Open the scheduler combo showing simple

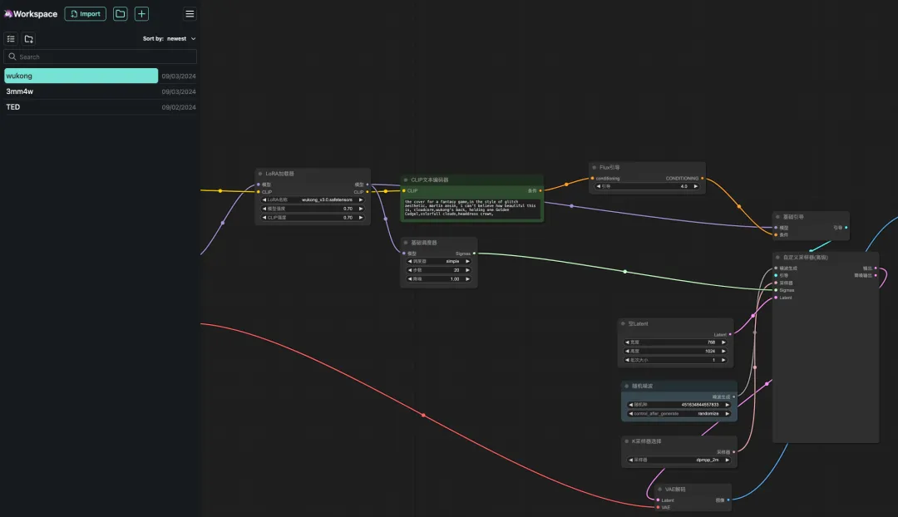pyautogui.click(x=439, y=261)
